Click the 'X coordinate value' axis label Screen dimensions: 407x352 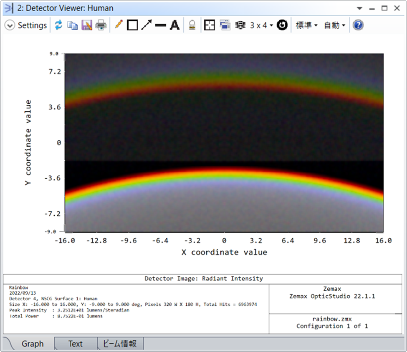click(224, 252)
